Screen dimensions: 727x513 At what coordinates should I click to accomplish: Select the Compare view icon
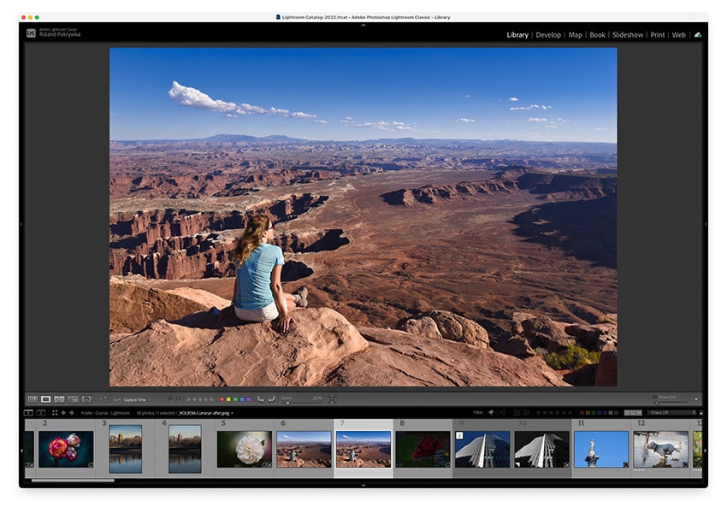tap(58, 399)
